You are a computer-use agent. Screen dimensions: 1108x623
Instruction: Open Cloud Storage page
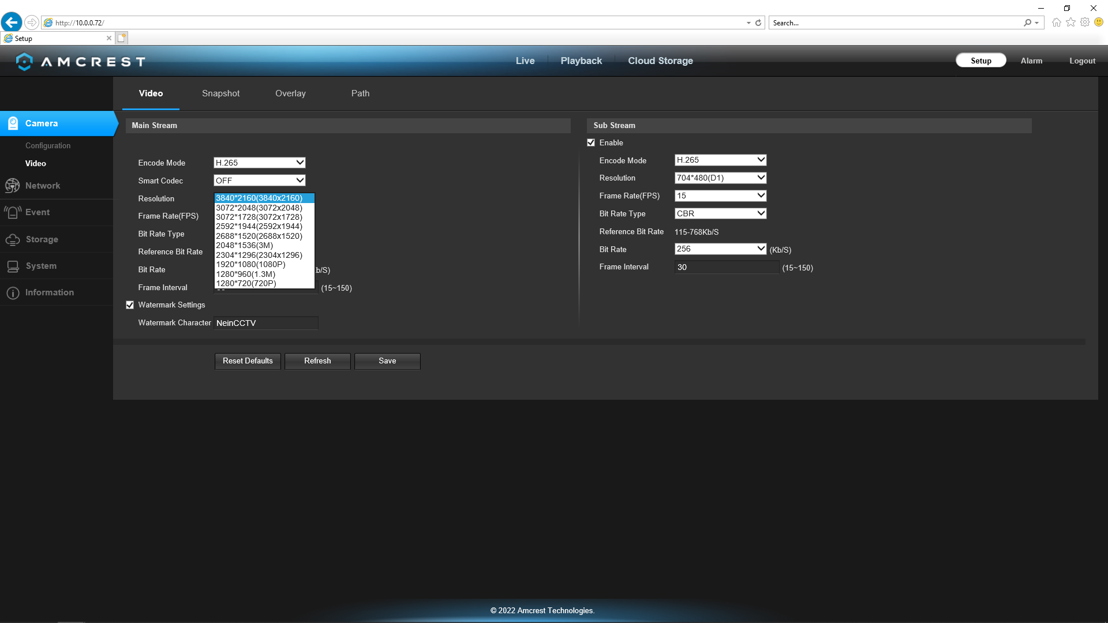[661, 61]
